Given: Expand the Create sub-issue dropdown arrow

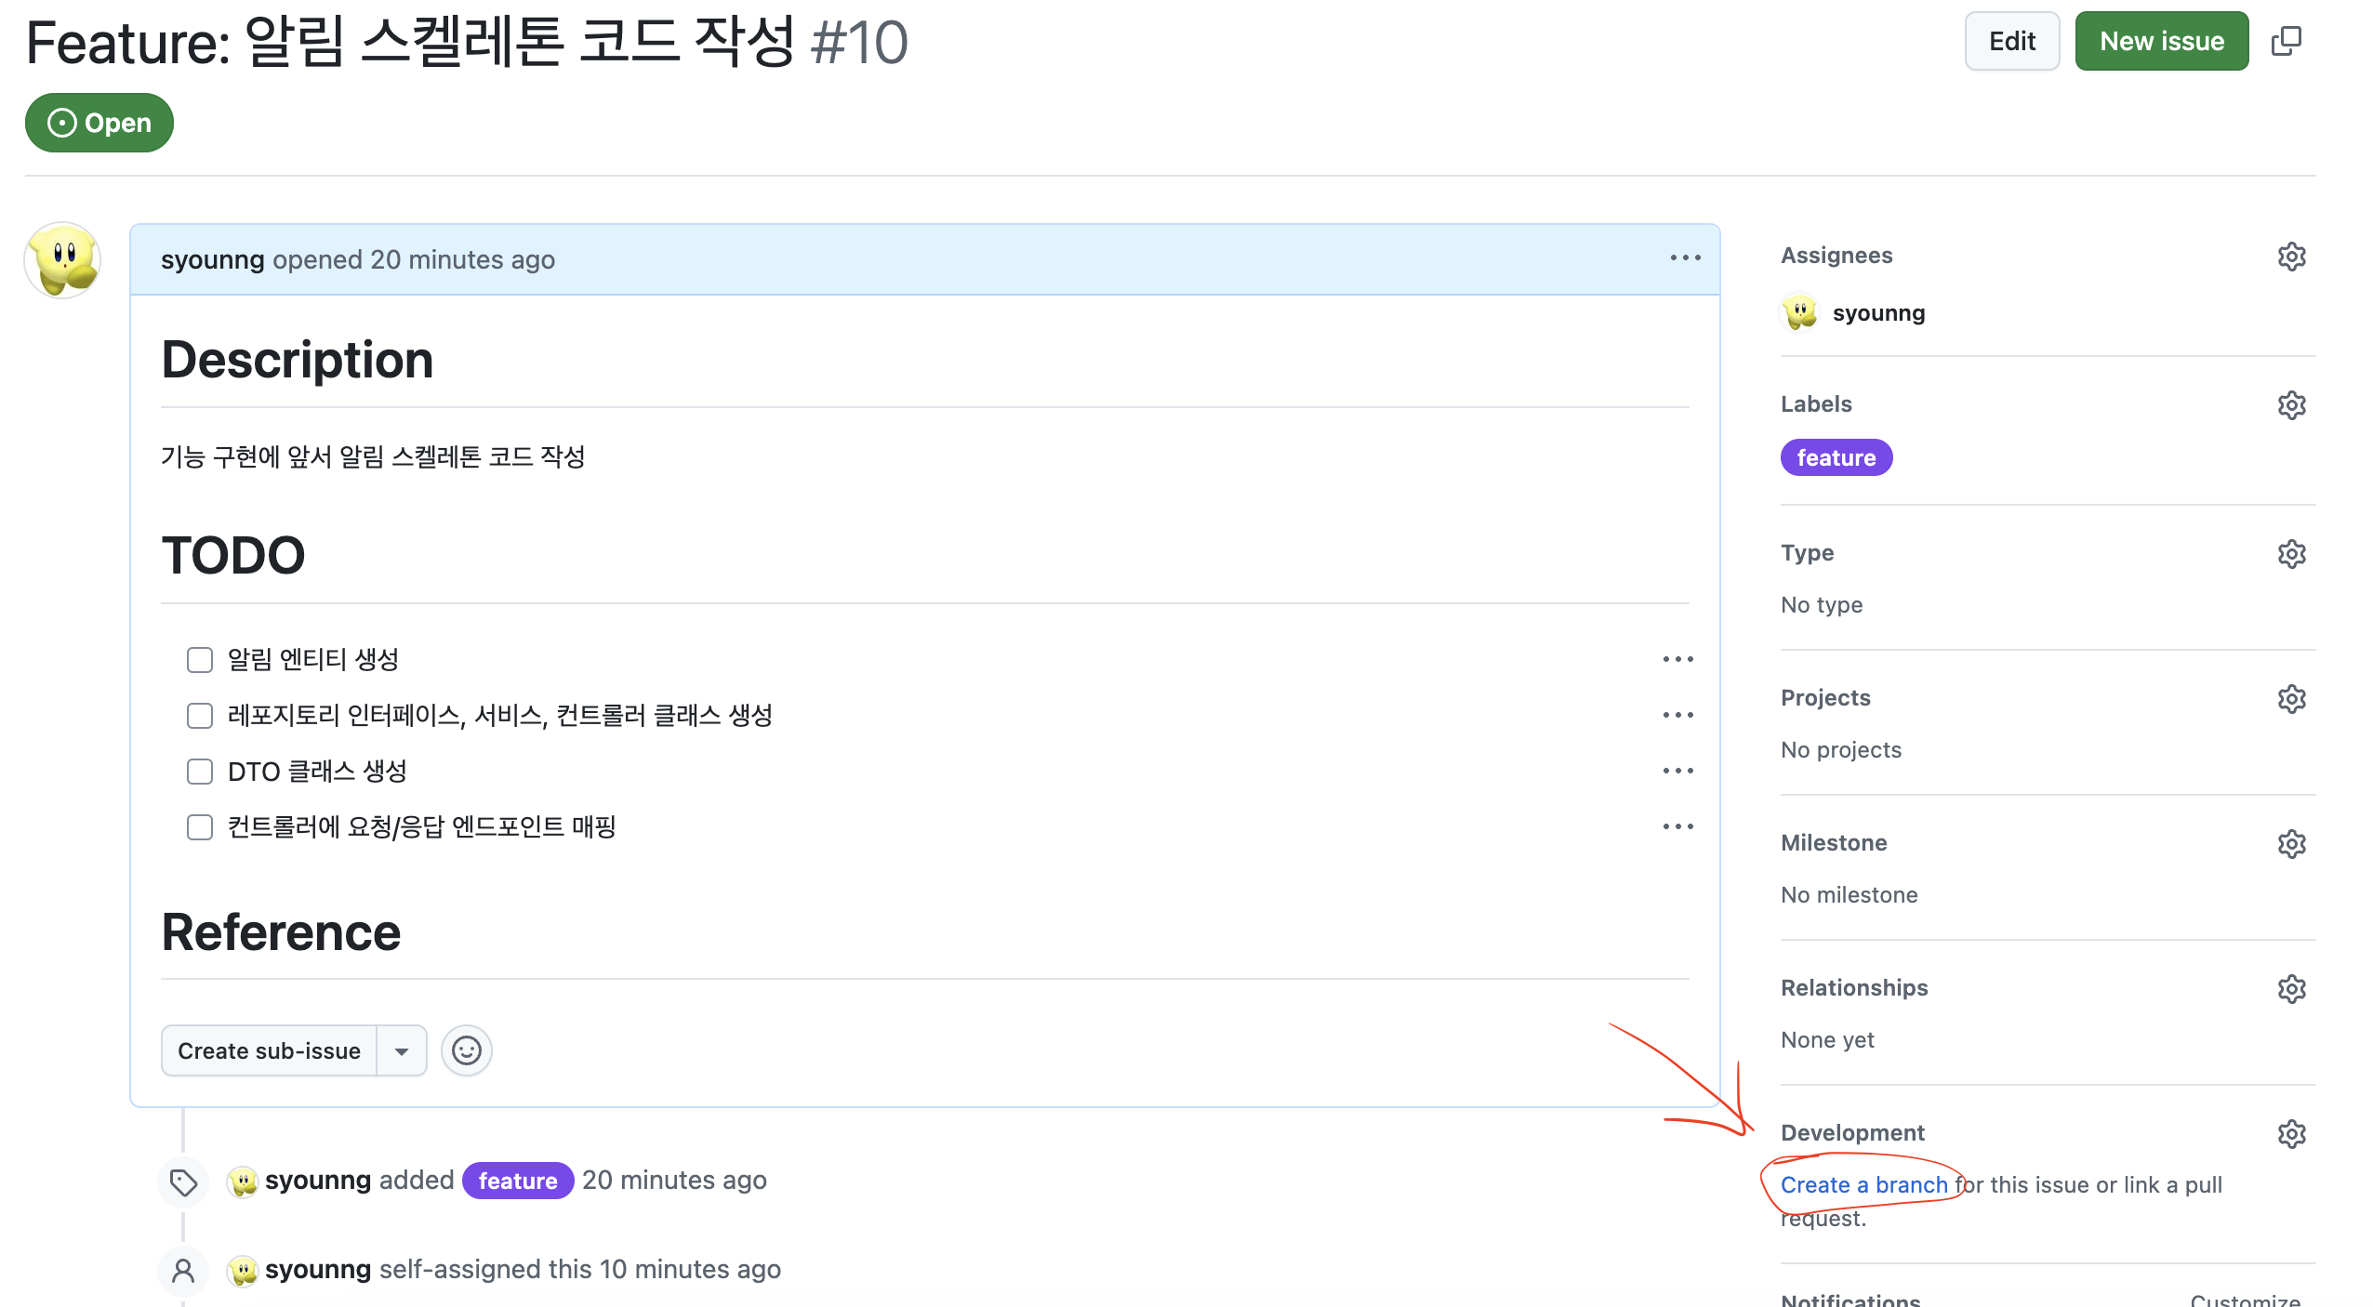Looking at the screenshot, I should 402,1051.
